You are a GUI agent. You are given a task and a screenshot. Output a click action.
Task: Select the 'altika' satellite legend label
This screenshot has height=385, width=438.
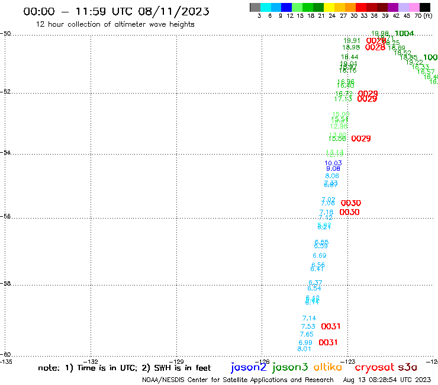328,367
